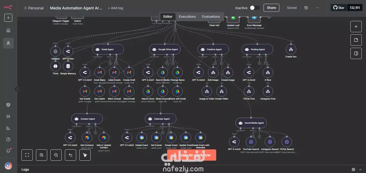Open the Variables (x) icon
This screenshot has width=366, height=173.
coord(8,116)
